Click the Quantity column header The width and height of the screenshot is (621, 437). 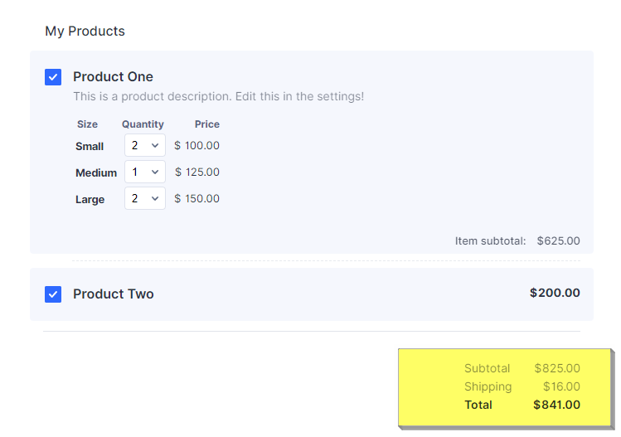tap(143, 124)
